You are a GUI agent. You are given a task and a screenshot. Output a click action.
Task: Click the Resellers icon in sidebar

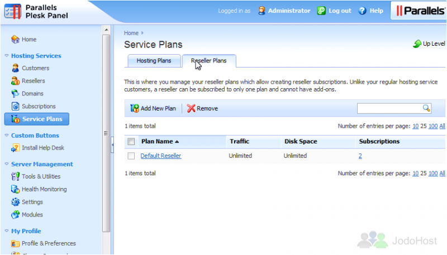[15, 81]
